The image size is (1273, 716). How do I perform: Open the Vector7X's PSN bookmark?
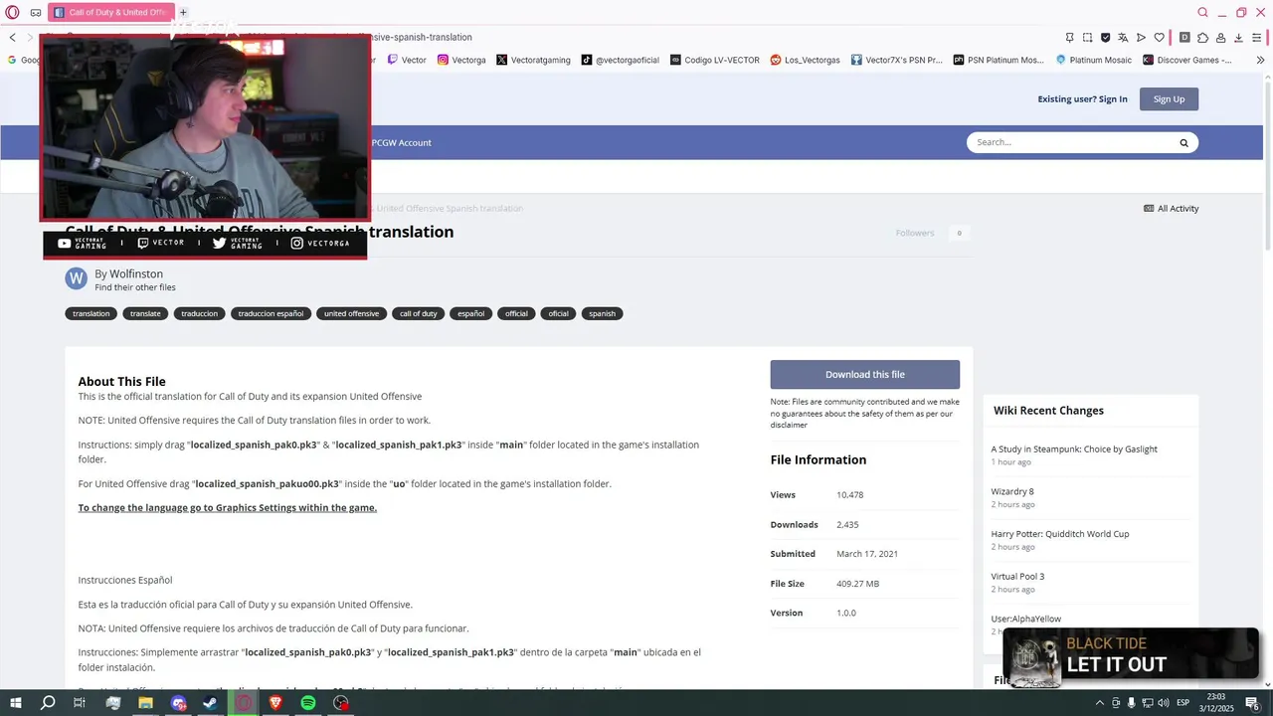point(896,60)
